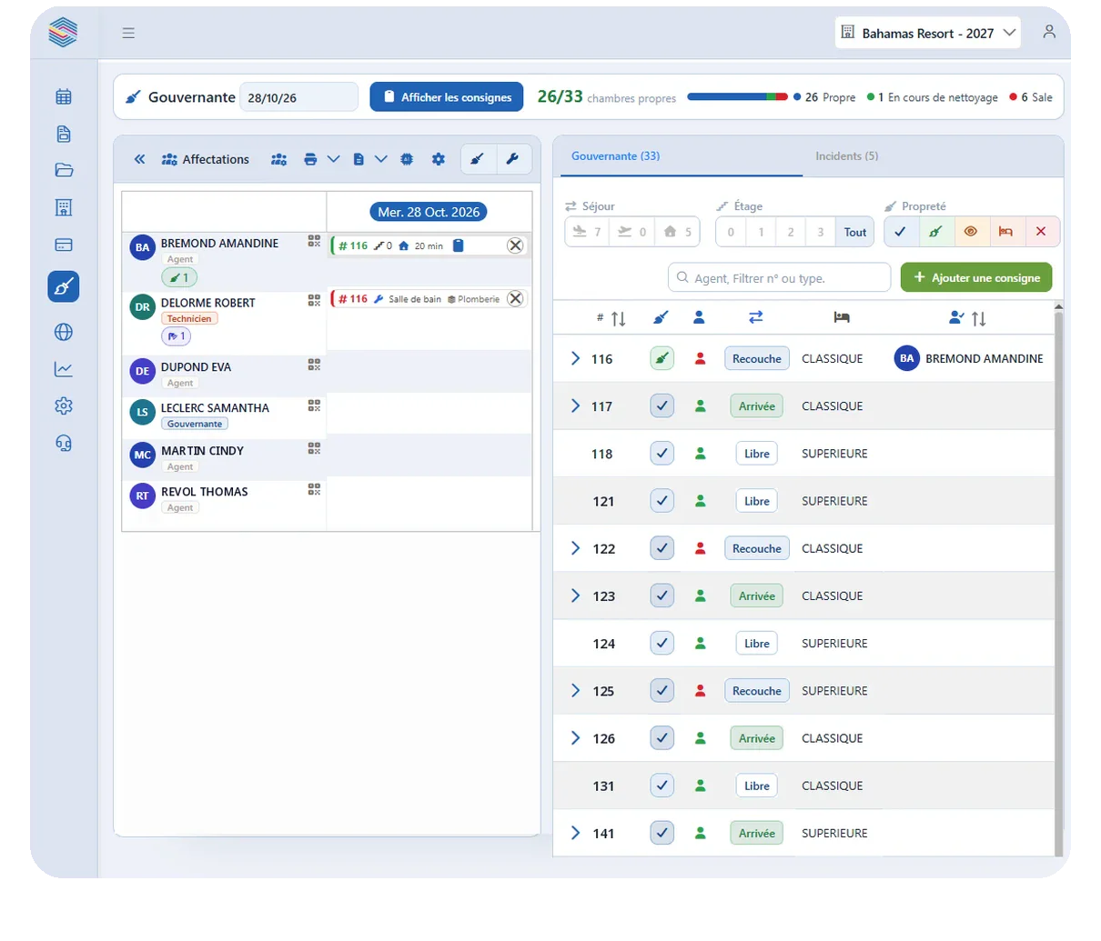The width and height of the screenshot is (1101, 941).
Task: Select Tout in the Étage filter
Action: (x=855, y=232)
